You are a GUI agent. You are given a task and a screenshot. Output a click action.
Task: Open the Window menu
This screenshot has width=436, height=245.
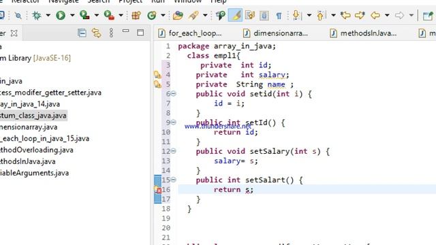187,1
